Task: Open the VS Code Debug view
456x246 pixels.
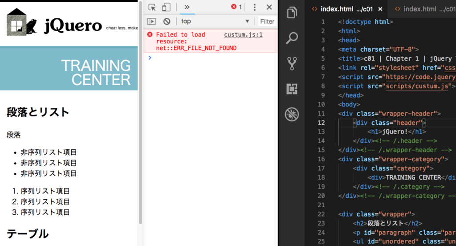Action: (292, 114)
